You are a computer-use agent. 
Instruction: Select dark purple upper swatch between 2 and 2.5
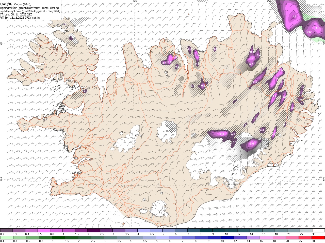point(94,231)
